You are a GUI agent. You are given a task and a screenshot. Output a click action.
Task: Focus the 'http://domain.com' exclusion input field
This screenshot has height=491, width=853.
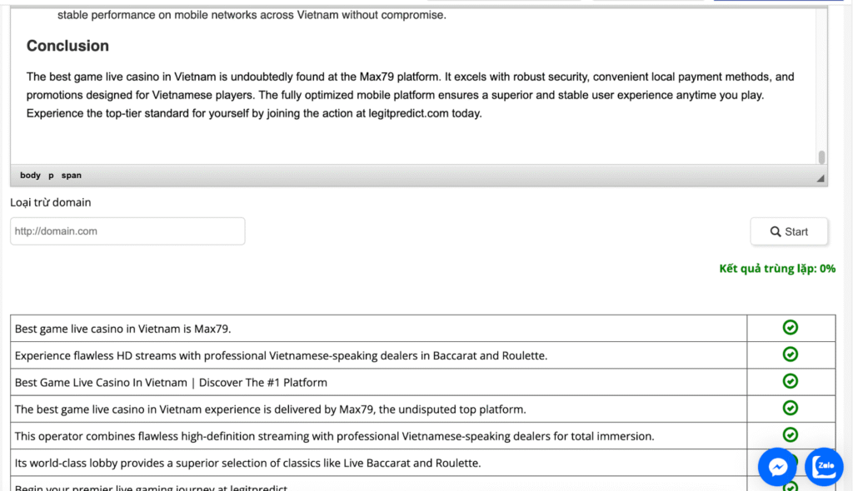point(127,231)
